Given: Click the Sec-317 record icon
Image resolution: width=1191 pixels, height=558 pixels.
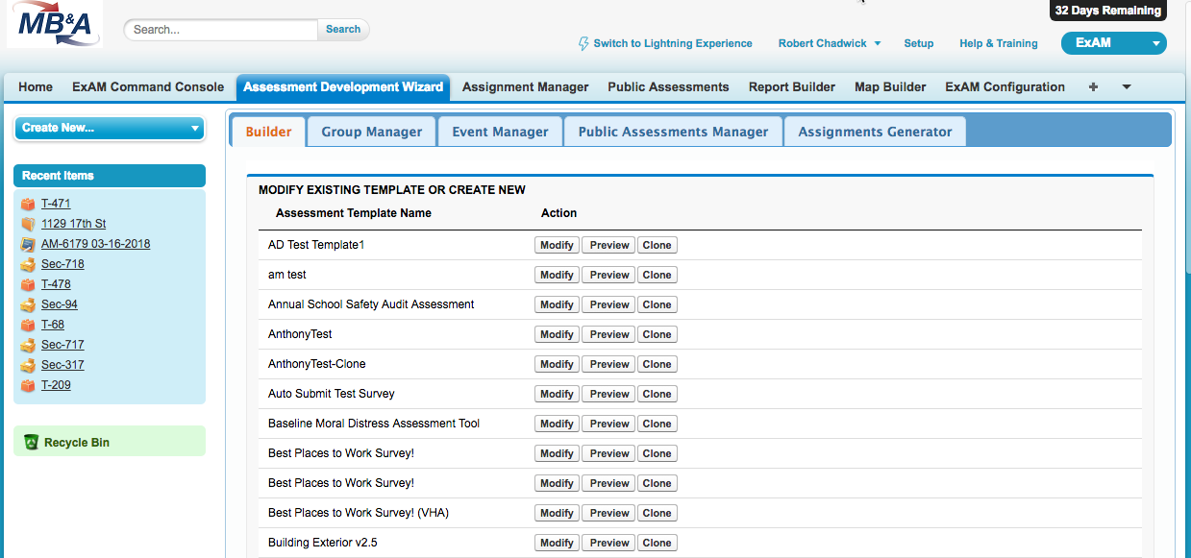Looking at the screenshot, I should (x=28, y=365).
